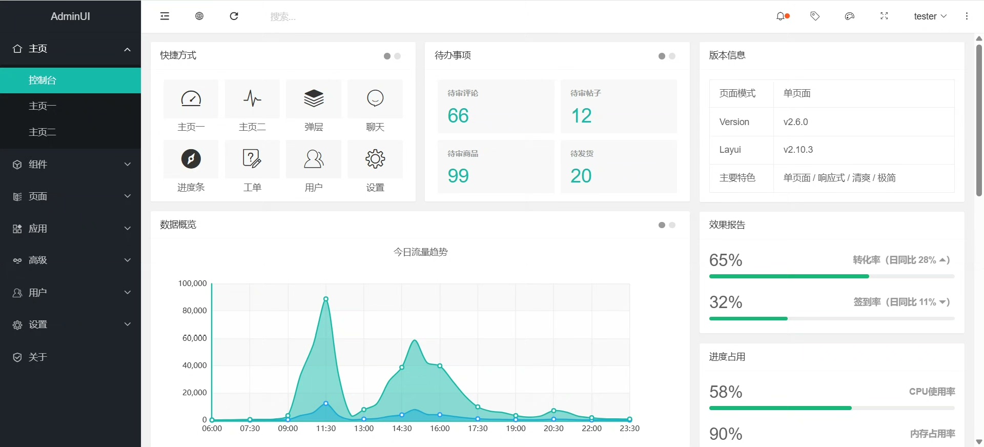Open the 用户 users shortcut icon

(x=314, y=159)
